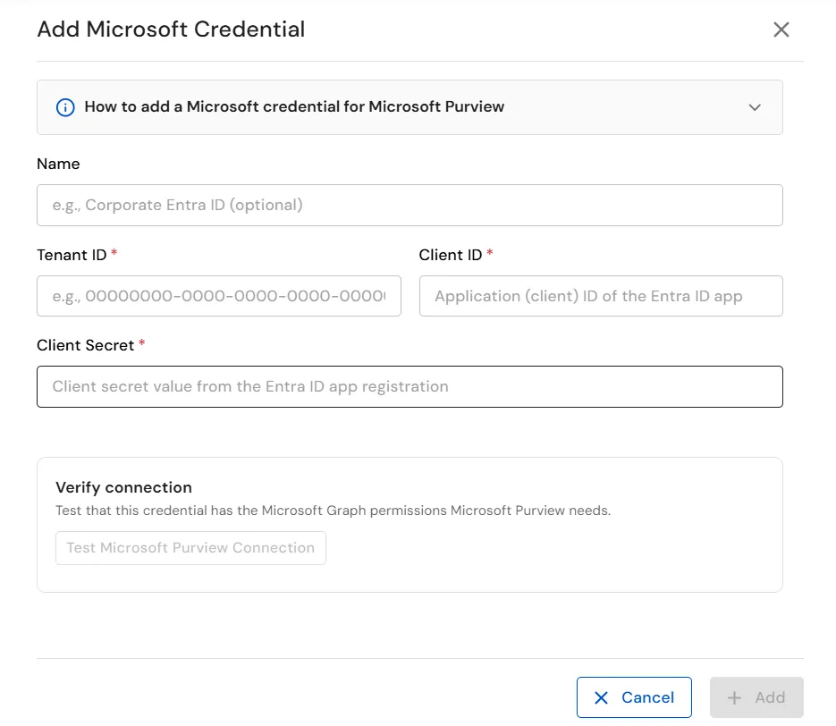Select the Client ID input box
The image size is (836, 726).
point(601,296)
